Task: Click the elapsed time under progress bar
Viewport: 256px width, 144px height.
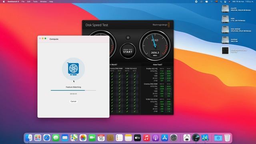Action: coord(73,94)
